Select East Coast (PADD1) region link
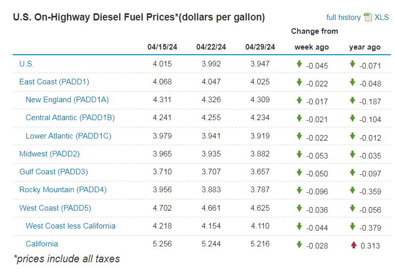395x272 pixels. pos(54,82)
